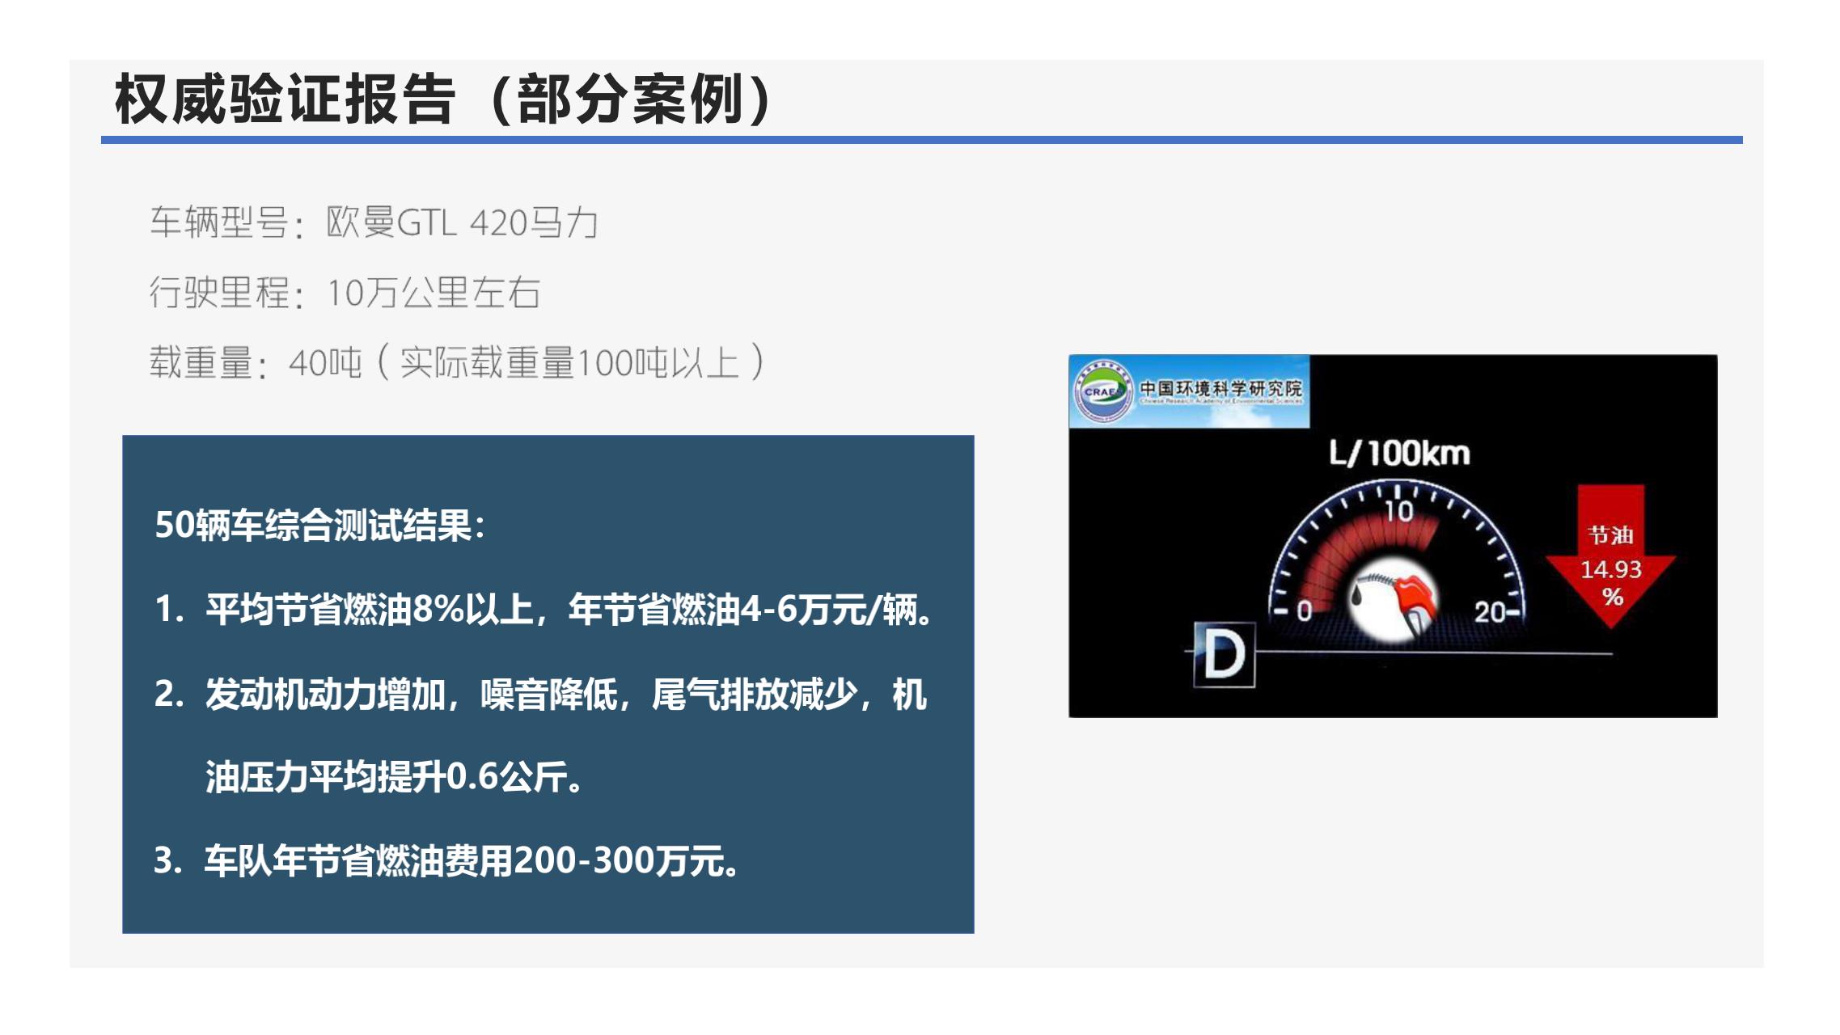
Task: Click the D gear indicator box
Action: click(1225, 654)
